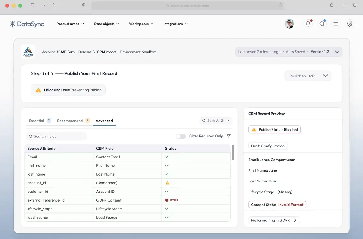
Task: Click the Status column header
Action: click(x=171, y=148)
